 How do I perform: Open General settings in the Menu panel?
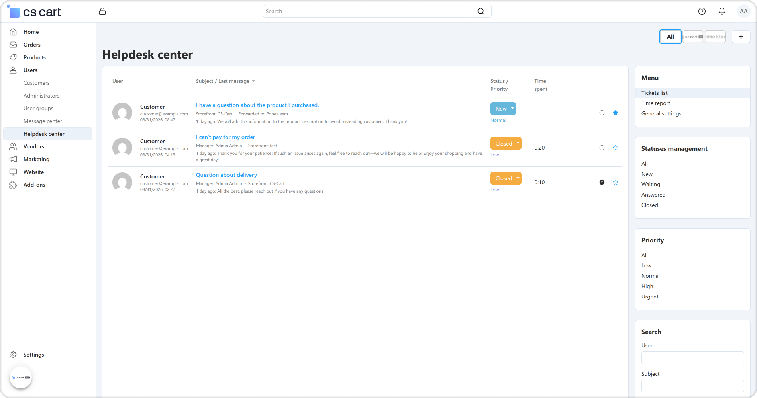(661, 113)
